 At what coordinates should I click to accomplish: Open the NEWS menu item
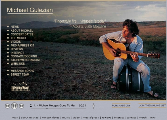click(15, 27)
